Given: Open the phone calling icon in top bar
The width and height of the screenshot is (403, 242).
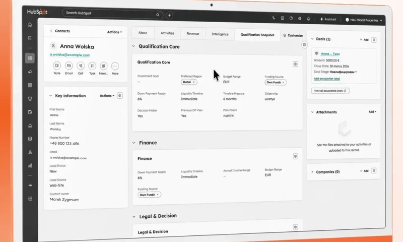Looking at the screenshot, I should 274,18.
